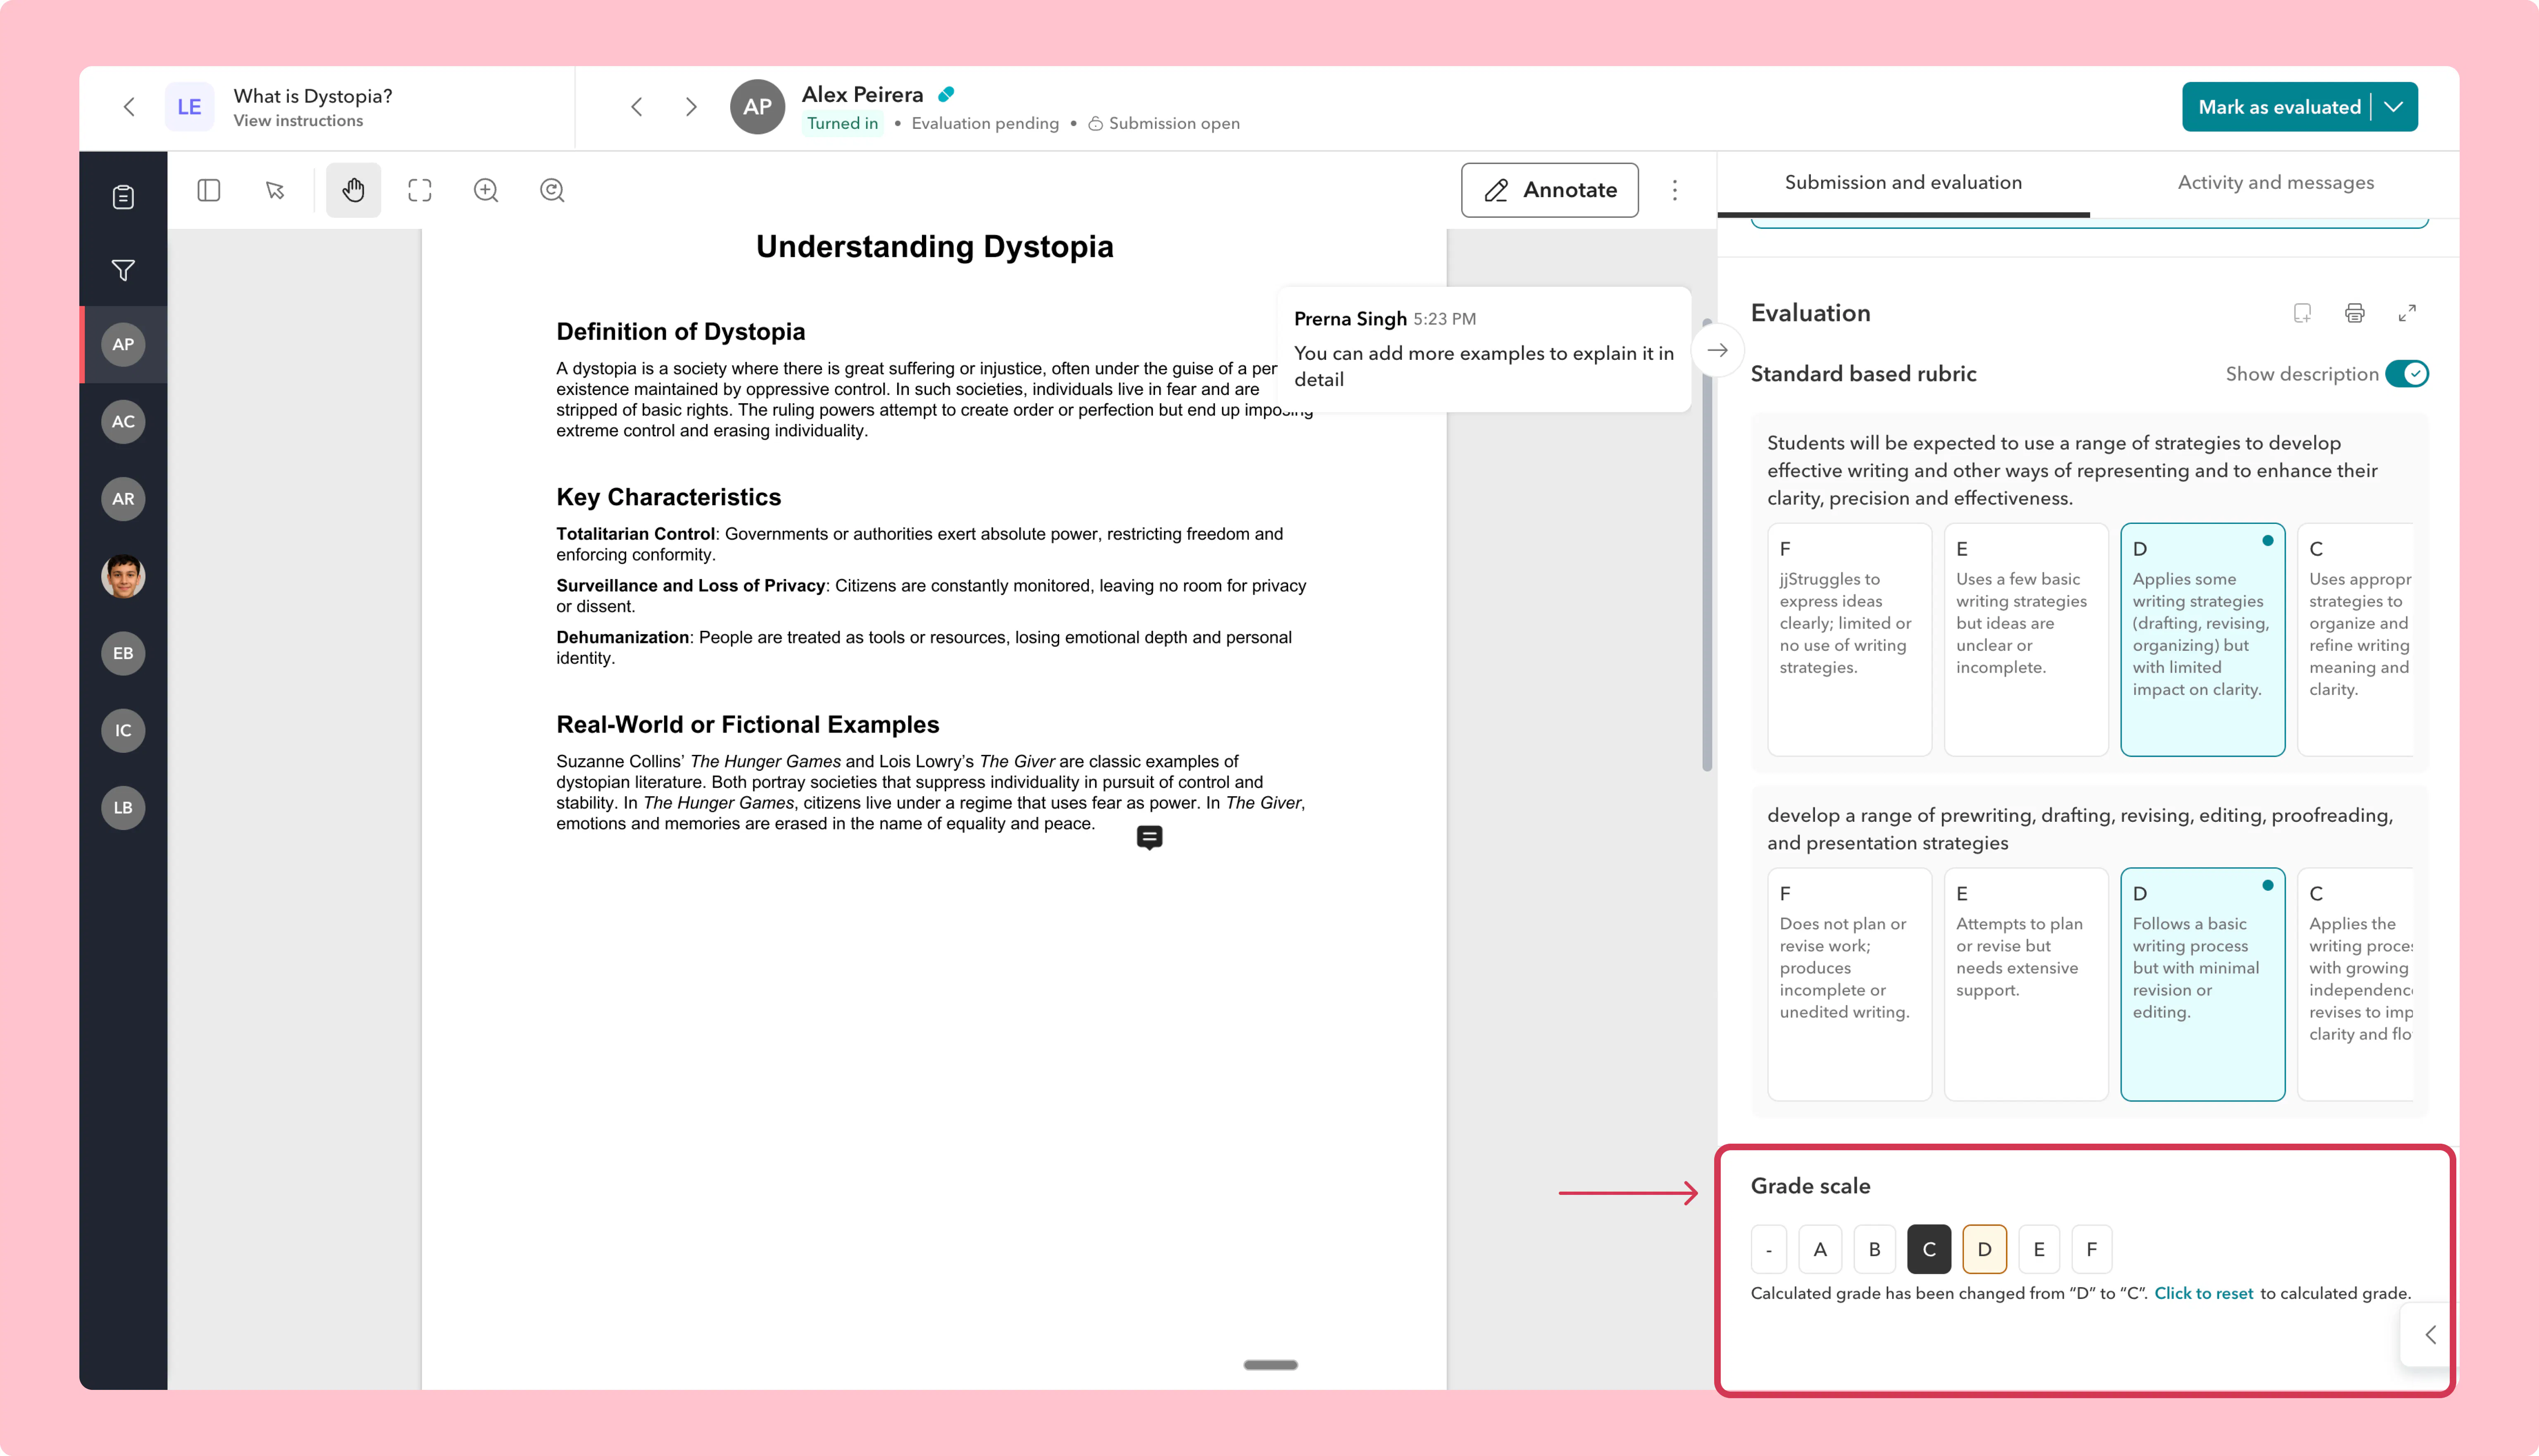Select student LB in the sidebar
This screenshot has width=2539, height=1456.
[x=123, y=808]
